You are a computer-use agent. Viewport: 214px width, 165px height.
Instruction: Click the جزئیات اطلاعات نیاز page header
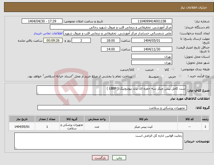tap(194, 7)
